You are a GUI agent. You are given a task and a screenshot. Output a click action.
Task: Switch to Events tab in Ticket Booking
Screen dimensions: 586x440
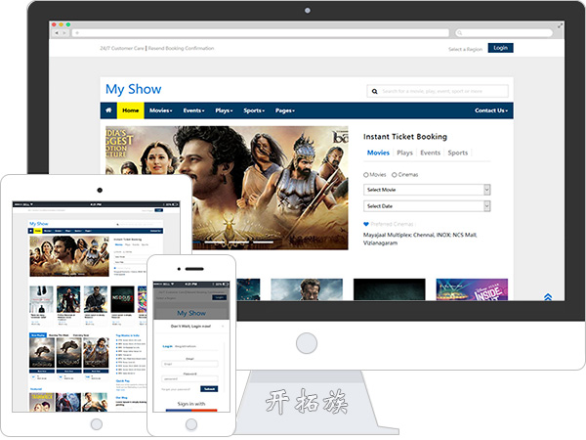(x=430, y=153)
